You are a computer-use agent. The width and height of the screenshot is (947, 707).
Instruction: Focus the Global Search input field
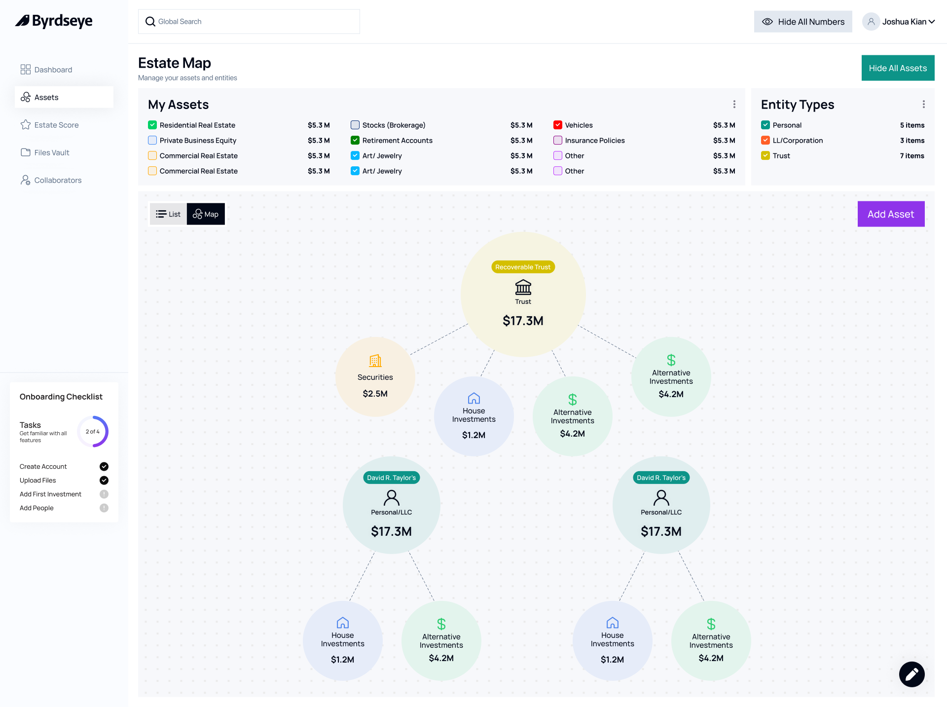[x=249, y=22]
